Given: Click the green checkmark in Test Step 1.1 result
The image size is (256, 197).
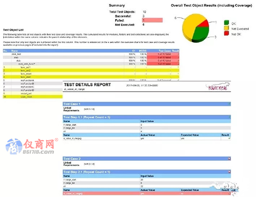Looking at the screenshot, I should pos(229,138).
